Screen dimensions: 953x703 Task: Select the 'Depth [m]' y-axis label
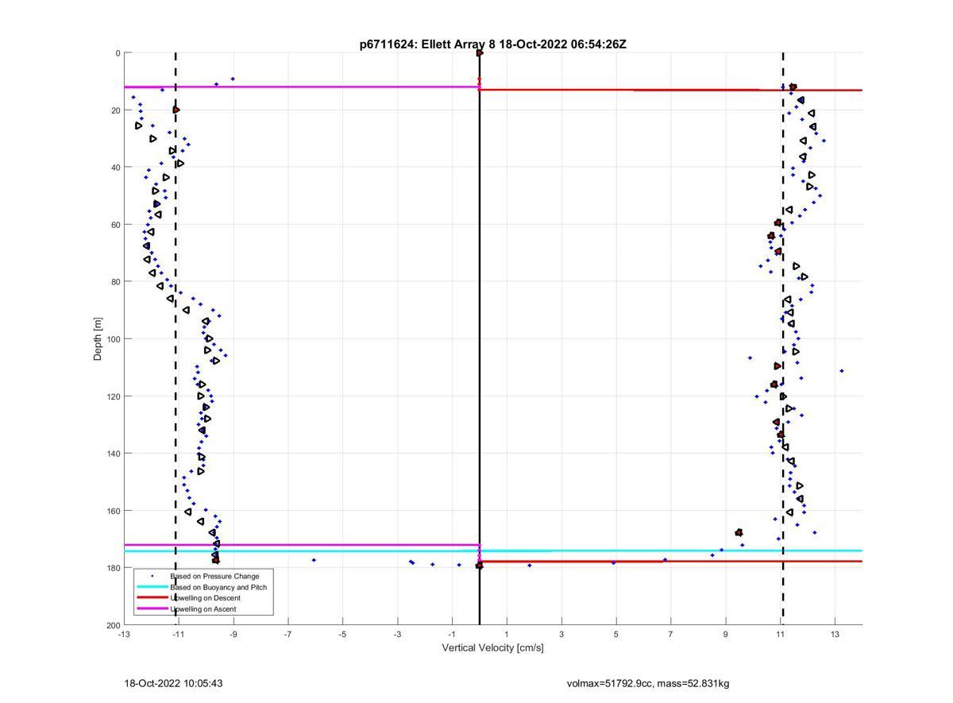coord(98,339)
